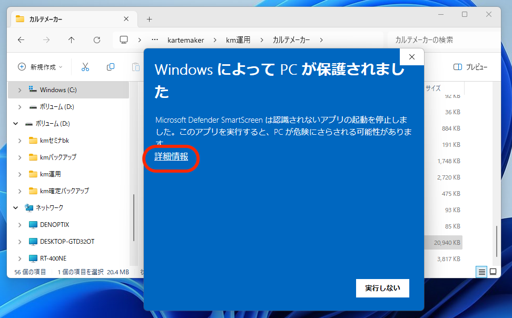Switch to large thumbnails view icon
This screenshot has width=512, height=318.
[493, 272]
